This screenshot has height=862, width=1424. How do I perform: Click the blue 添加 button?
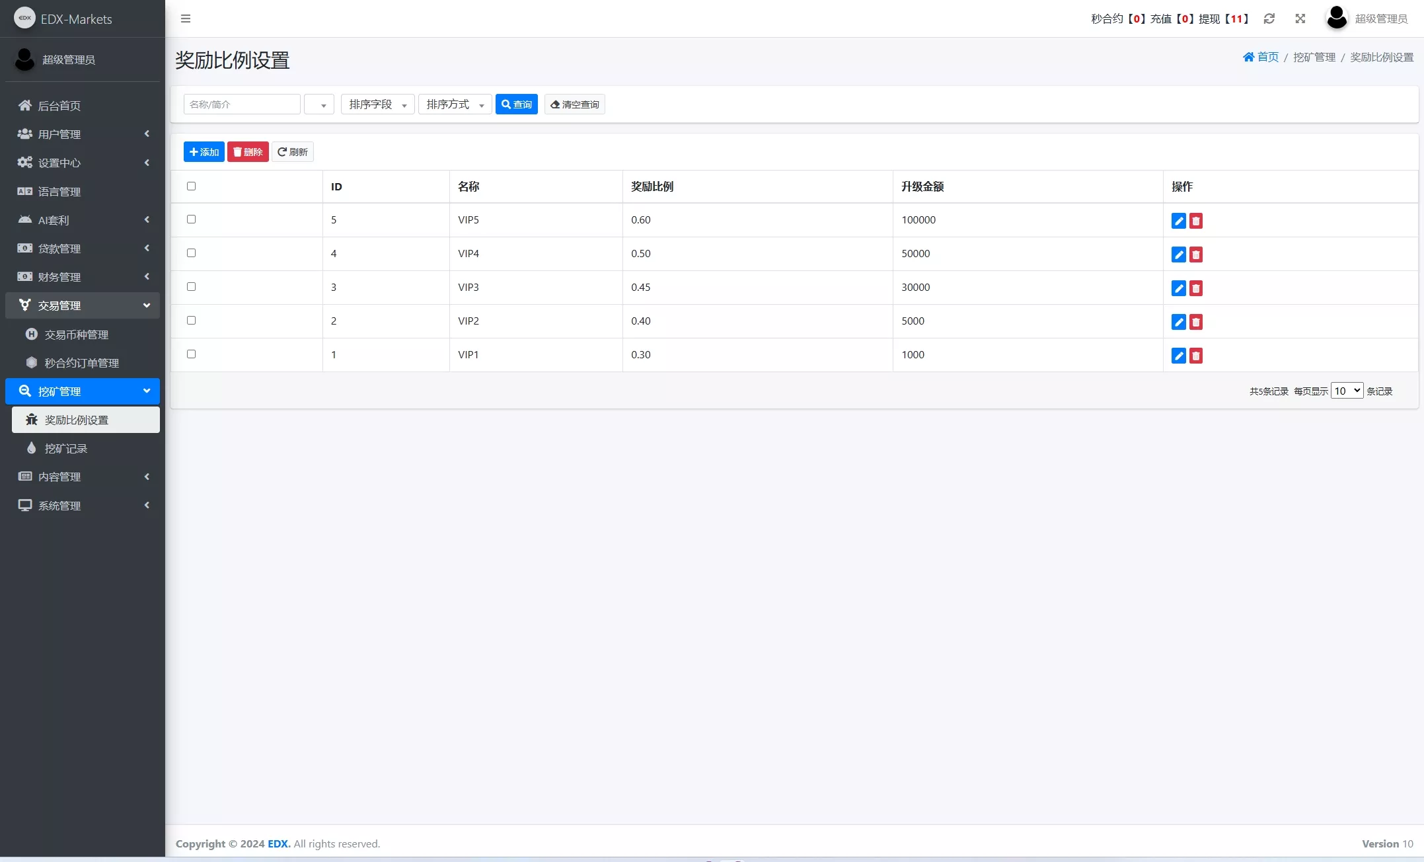tap(204, 152)
